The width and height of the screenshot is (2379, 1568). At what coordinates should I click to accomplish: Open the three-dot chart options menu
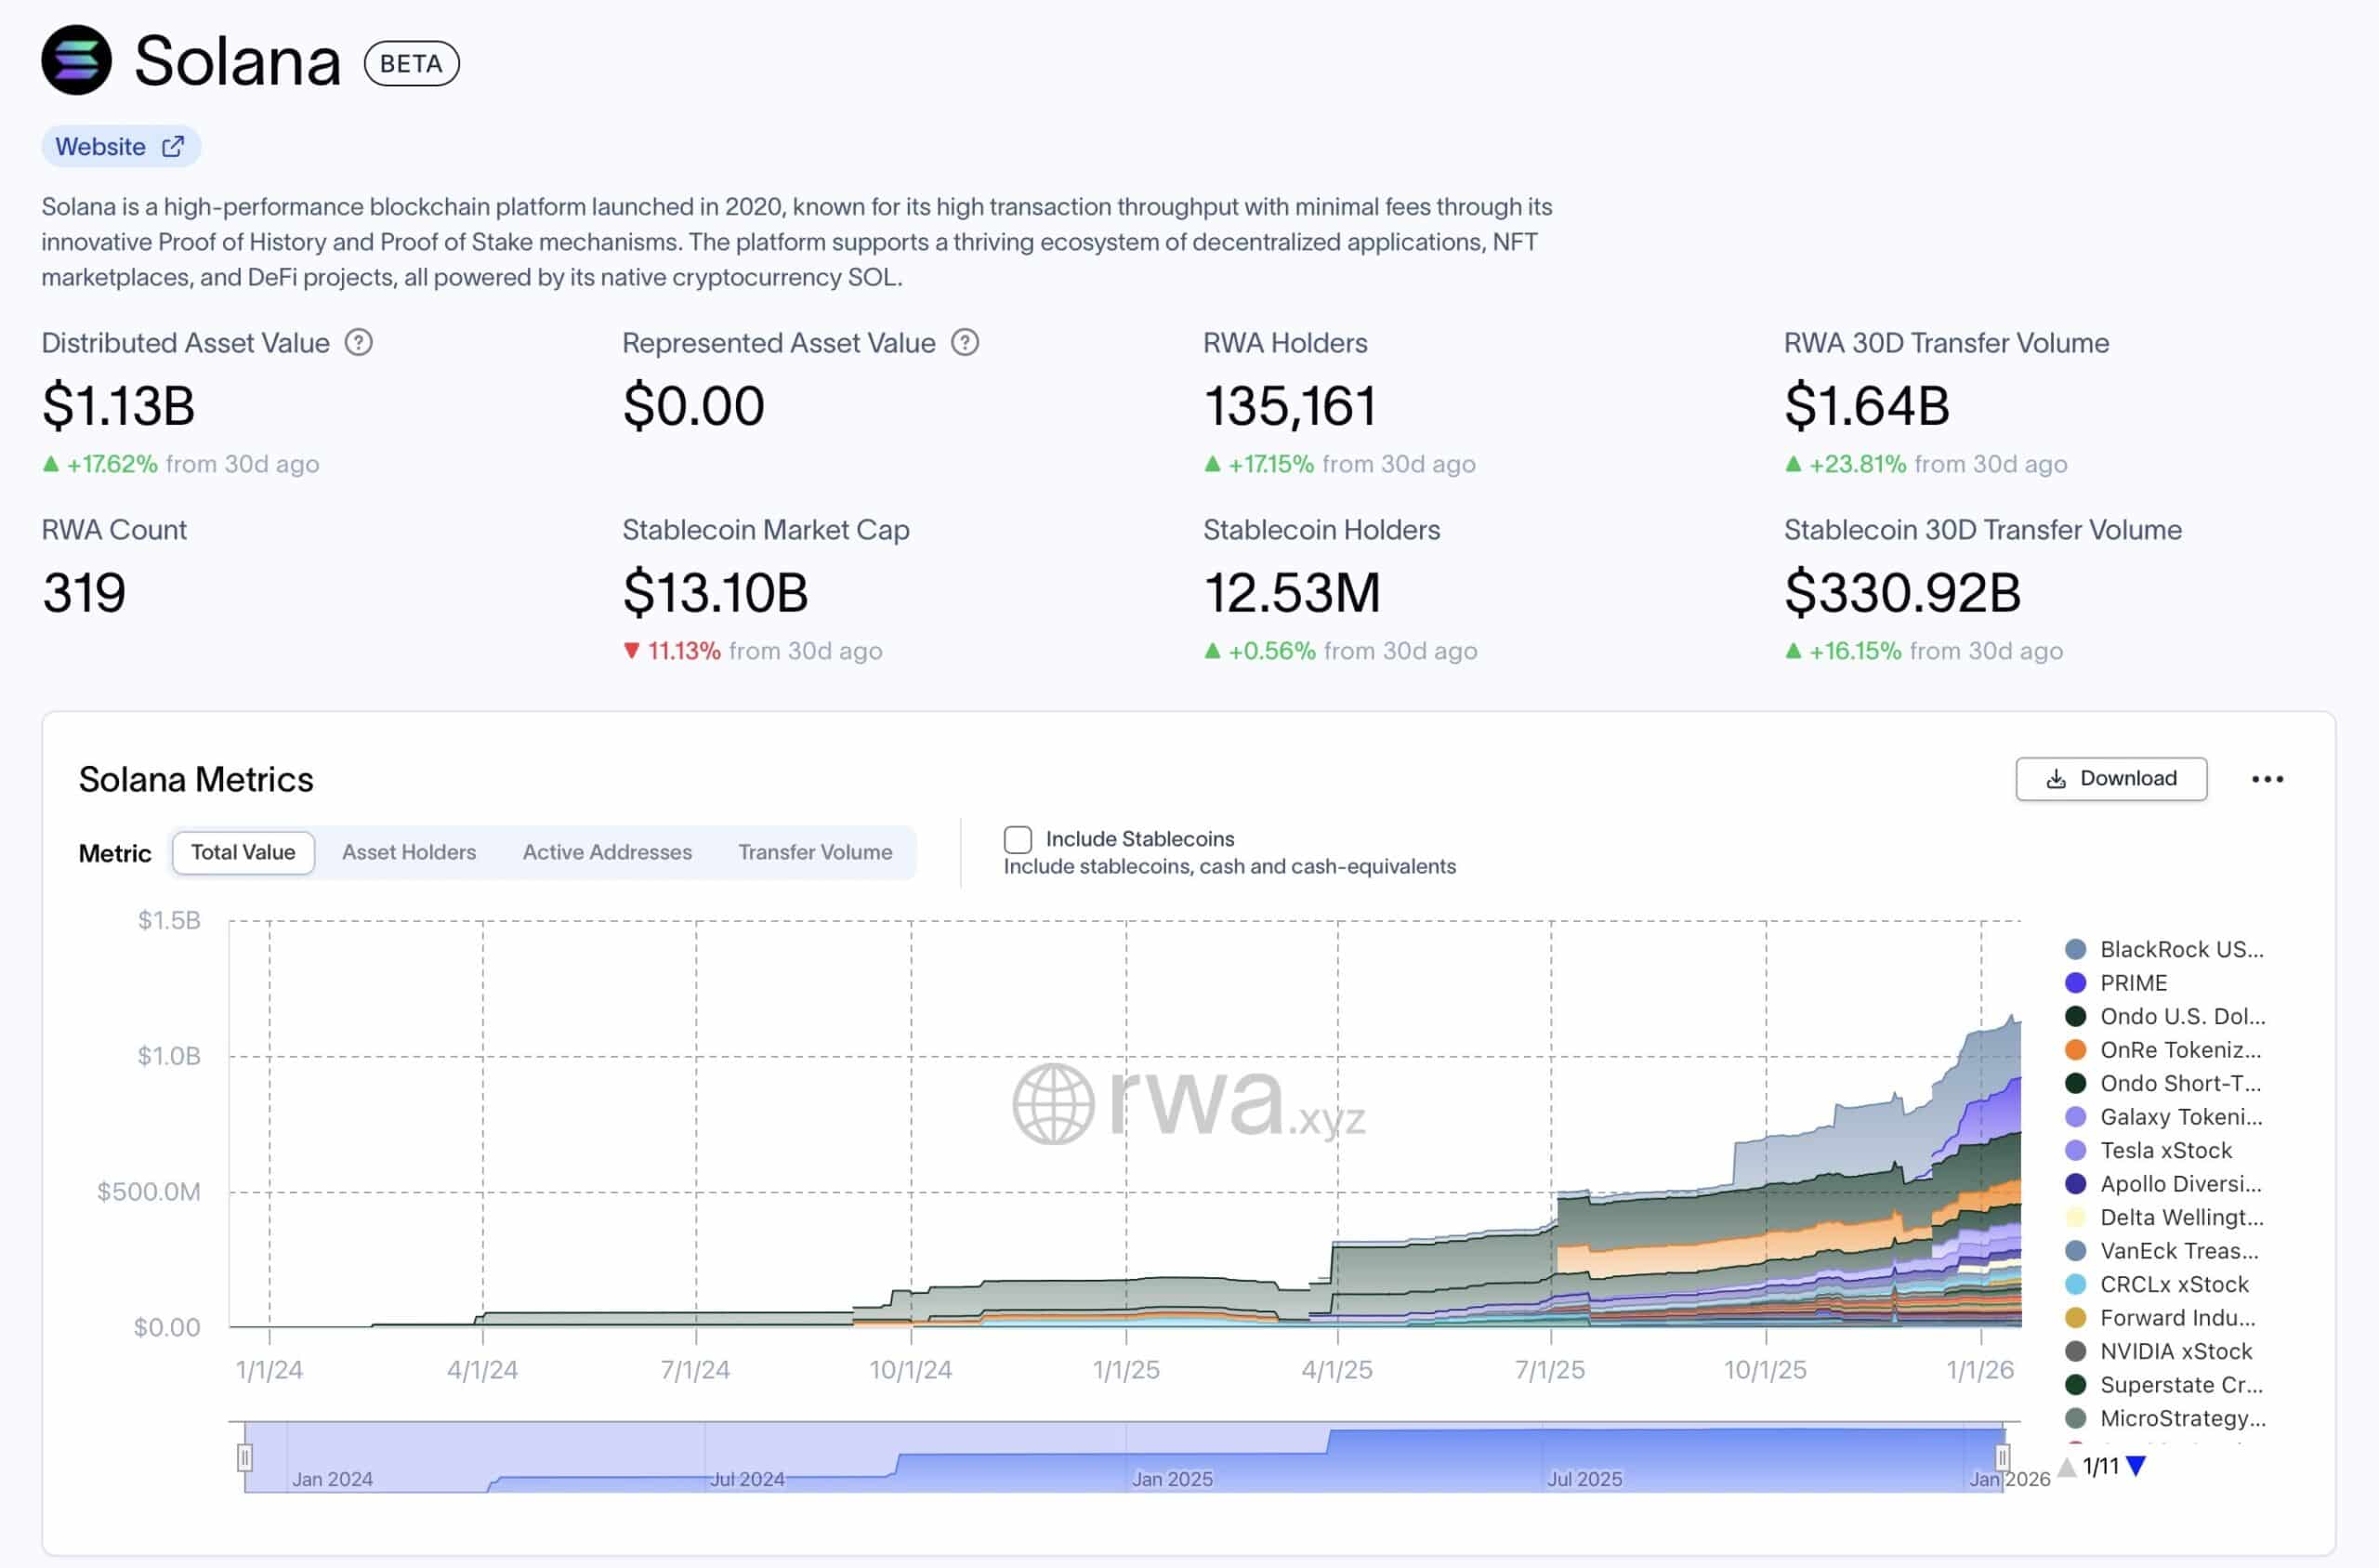[x=2267, y=779]
